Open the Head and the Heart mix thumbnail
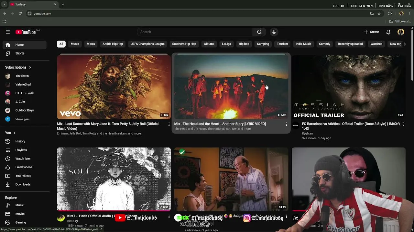Viewport: 414px width, 232px height. pyautogui.click(x=231, y=87)
